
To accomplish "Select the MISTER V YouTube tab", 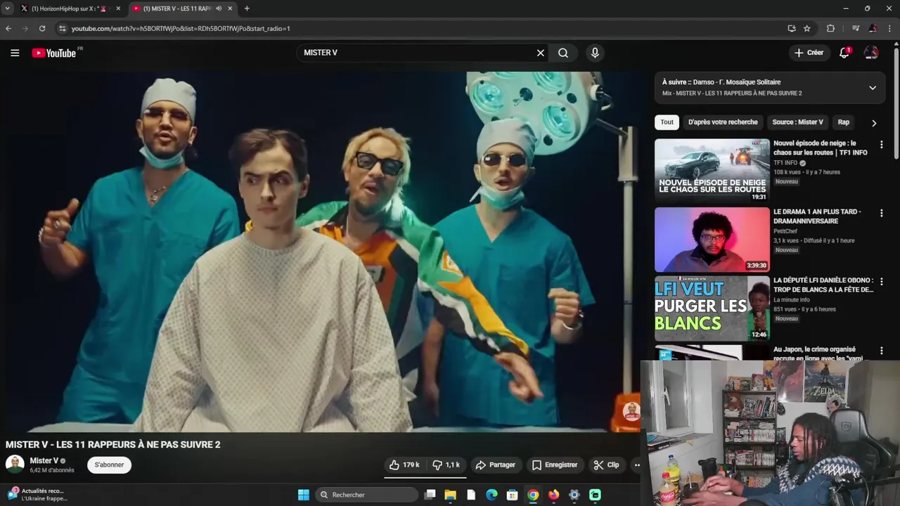I will pos(183,8).
